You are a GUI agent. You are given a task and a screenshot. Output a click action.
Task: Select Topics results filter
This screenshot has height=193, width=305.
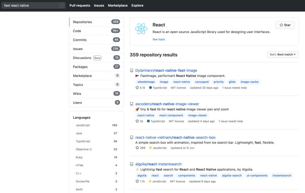(97, 84)
